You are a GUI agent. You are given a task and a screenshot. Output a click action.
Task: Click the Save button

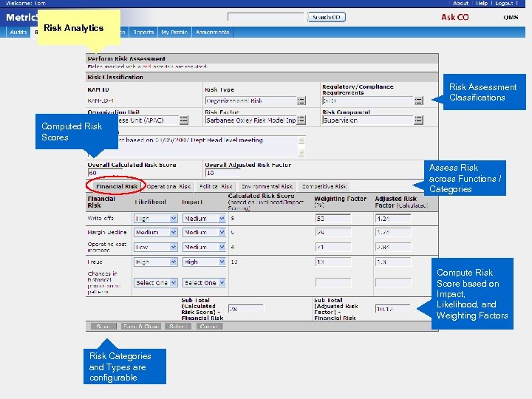(x=103, y=327)
